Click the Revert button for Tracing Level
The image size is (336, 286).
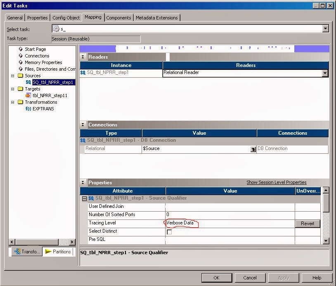pos(307,223)
